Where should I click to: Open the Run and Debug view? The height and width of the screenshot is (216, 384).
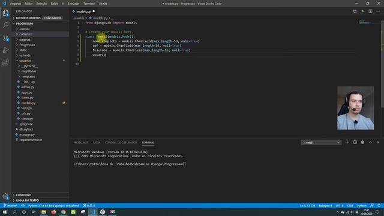(5, 50)
